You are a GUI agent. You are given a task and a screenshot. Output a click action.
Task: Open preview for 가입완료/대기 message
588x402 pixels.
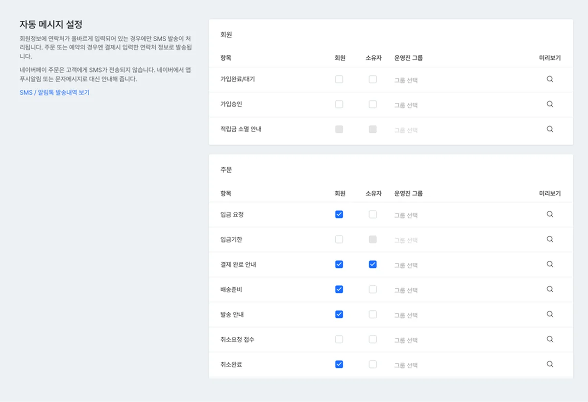549,79
